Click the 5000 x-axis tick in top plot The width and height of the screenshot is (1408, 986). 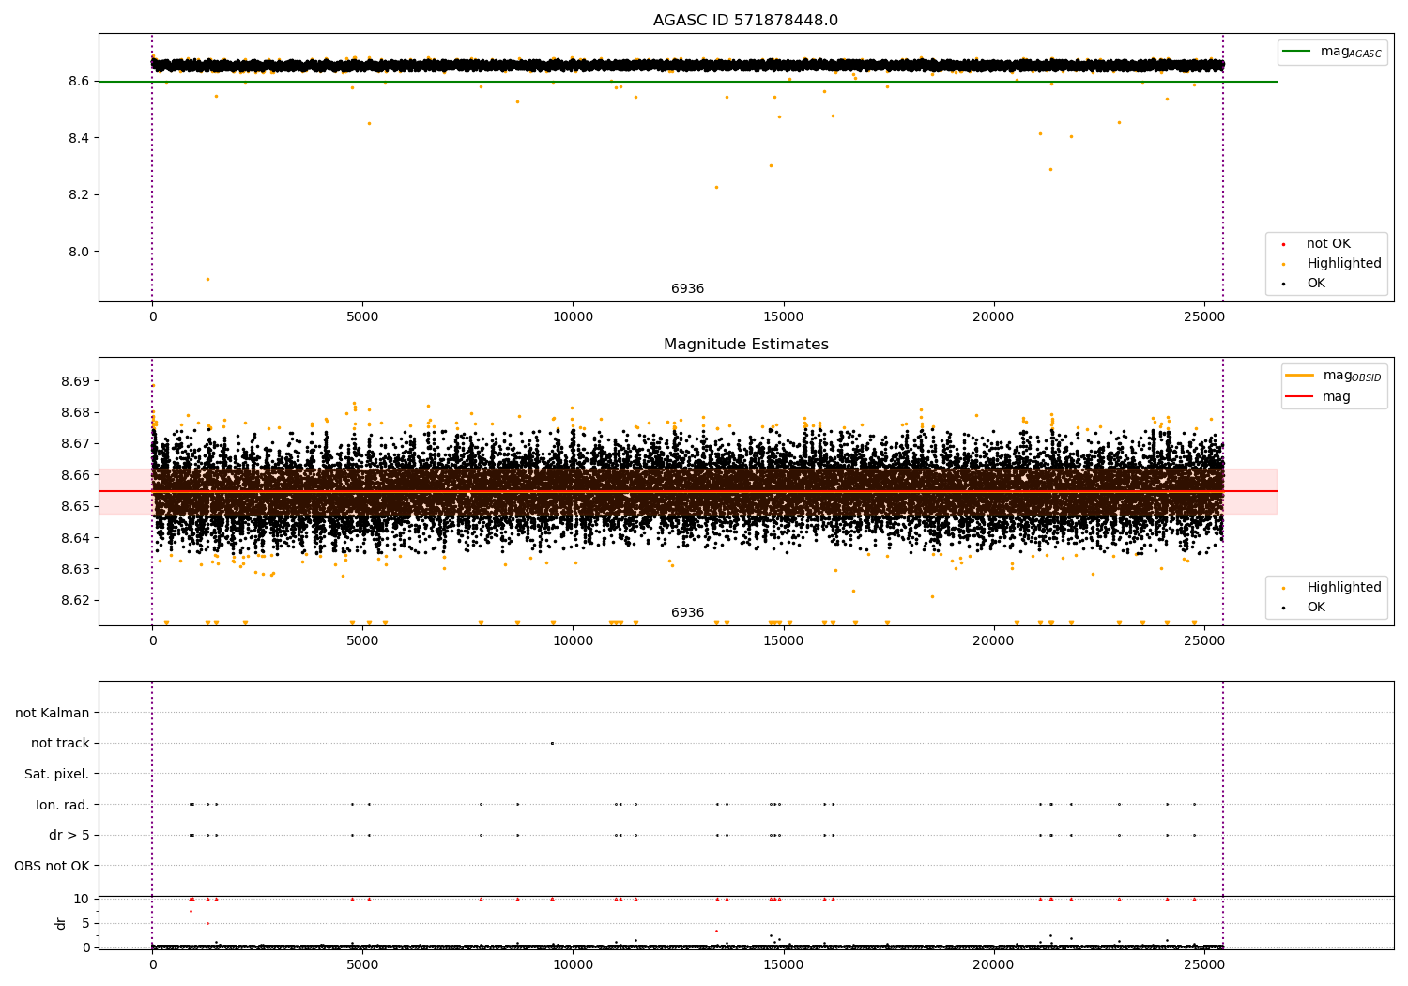pos(362,316)
